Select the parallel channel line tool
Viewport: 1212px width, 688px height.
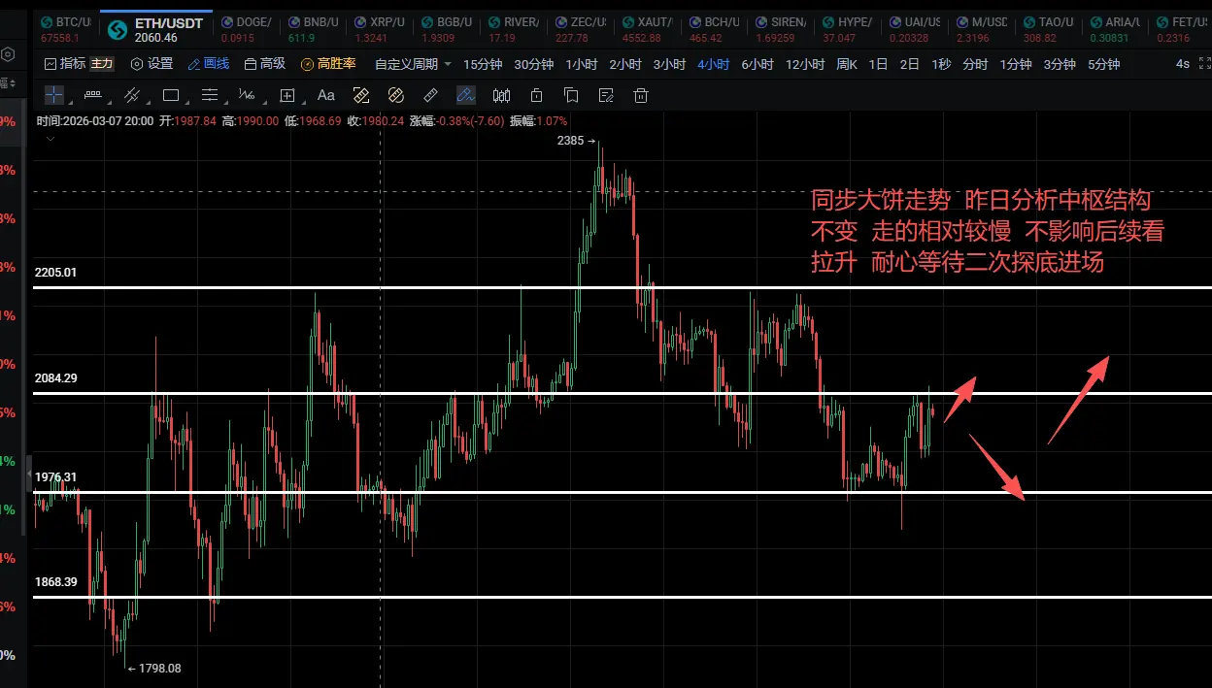pyautogui.click(x=132, y=95)
